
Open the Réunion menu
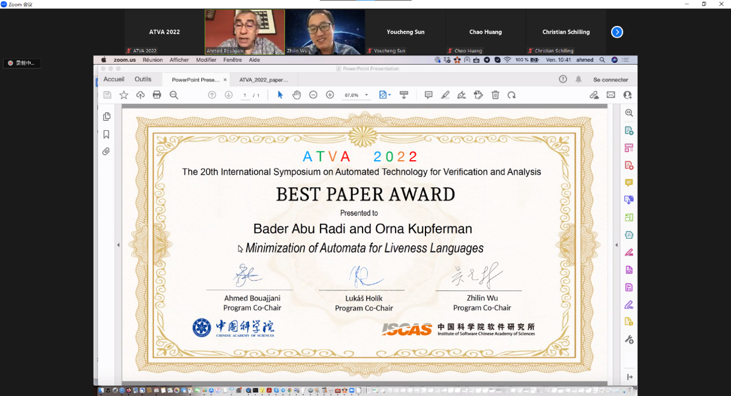152,60
